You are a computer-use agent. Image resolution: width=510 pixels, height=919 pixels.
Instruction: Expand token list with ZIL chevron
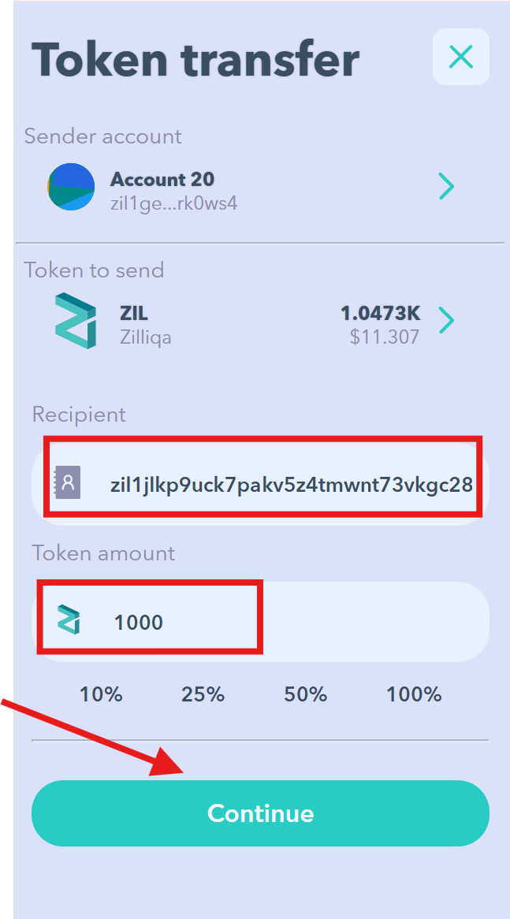[447, 322]
